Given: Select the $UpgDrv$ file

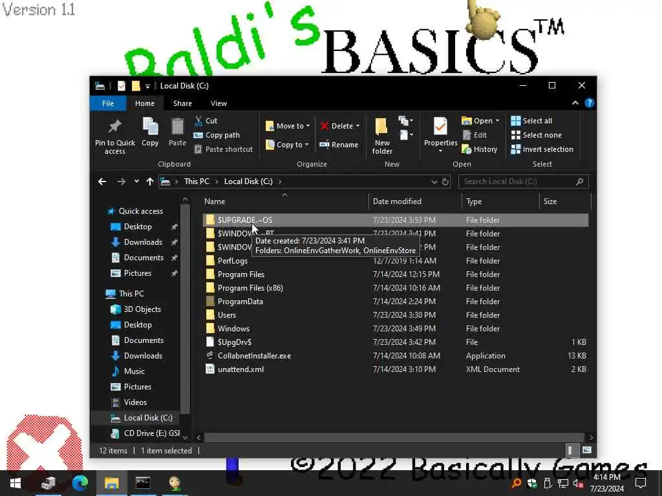Looking at the screenshot, I should coord(396,342).
